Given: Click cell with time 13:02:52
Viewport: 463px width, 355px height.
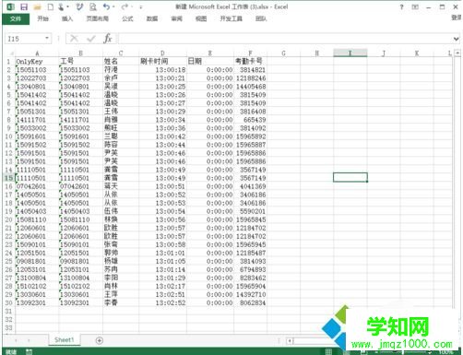Looking at the screenshot, I should coord(162,302).
